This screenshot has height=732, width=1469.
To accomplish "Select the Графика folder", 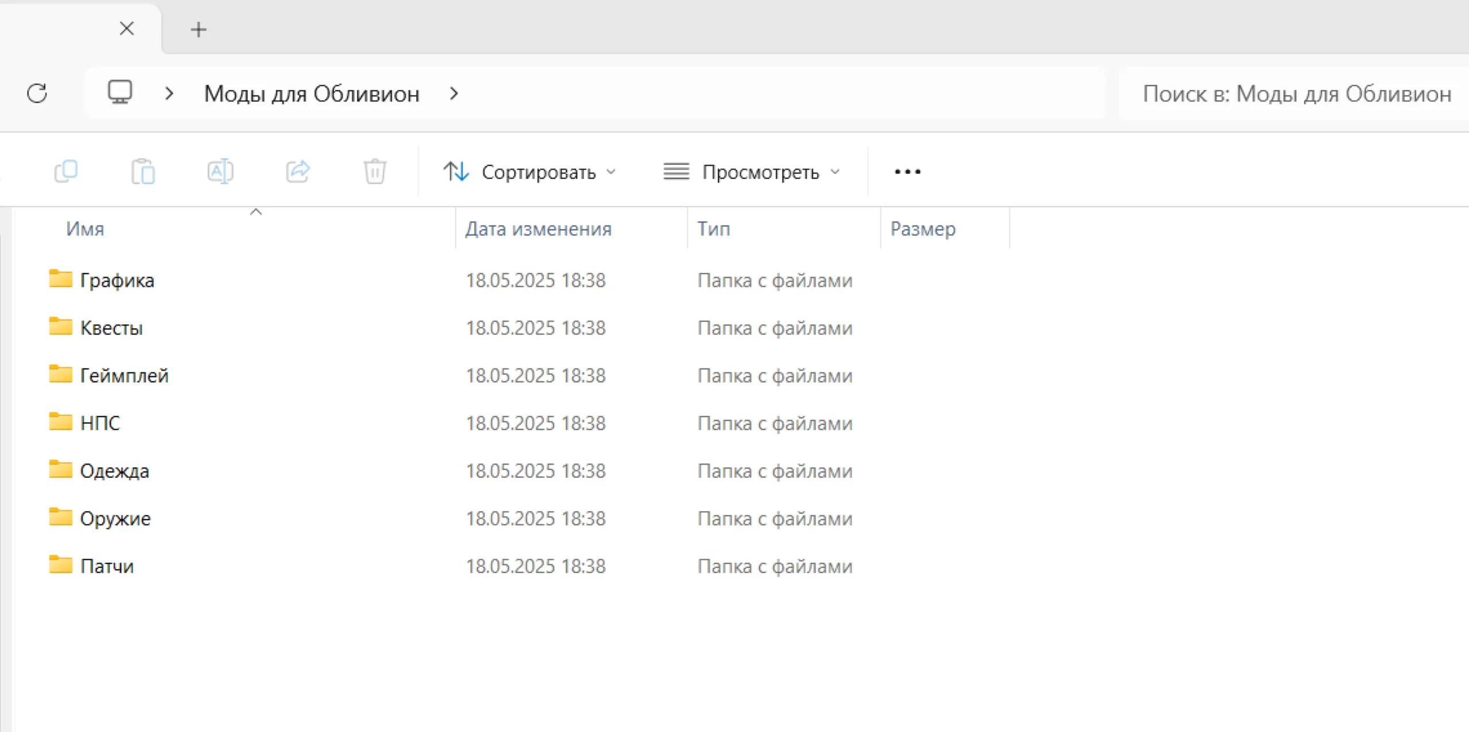I will point(117,280).
